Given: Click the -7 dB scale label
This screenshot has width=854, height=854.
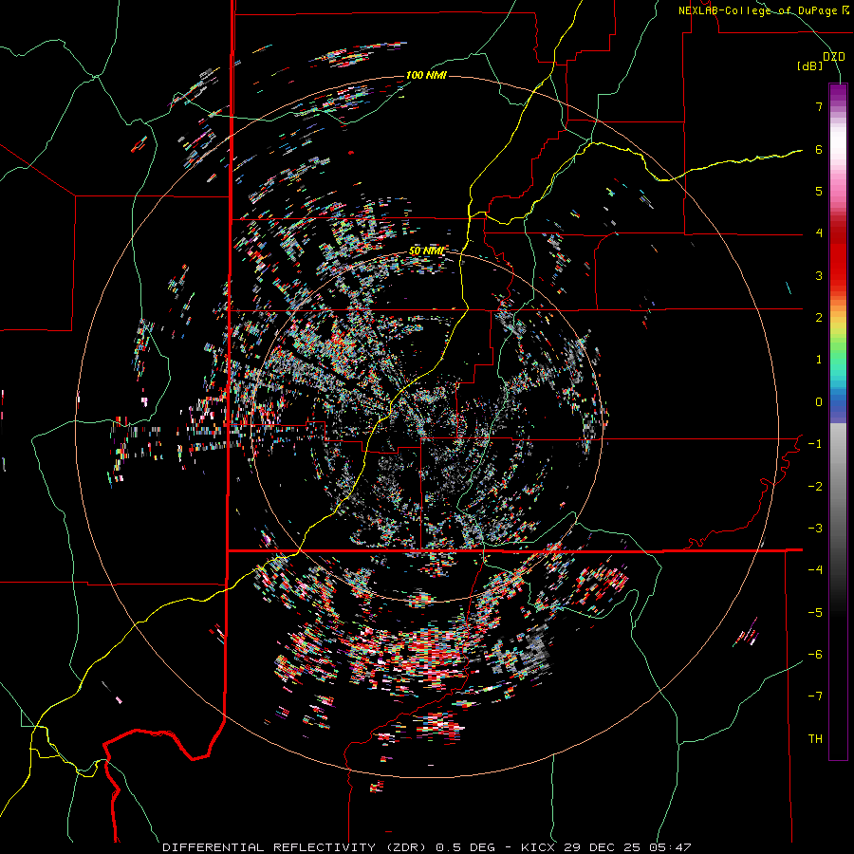Looking at the screenshot, I should [815, 696].
